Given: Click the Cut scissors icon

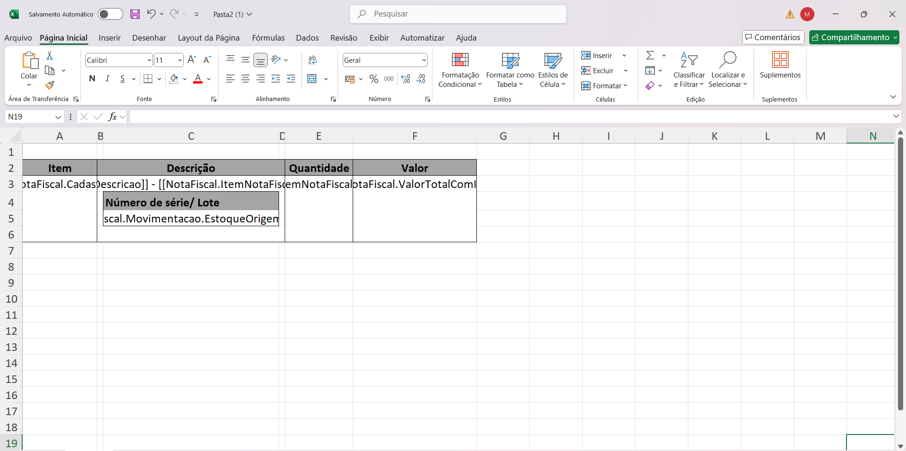Looking at the screenshot, I should [50, 56].
